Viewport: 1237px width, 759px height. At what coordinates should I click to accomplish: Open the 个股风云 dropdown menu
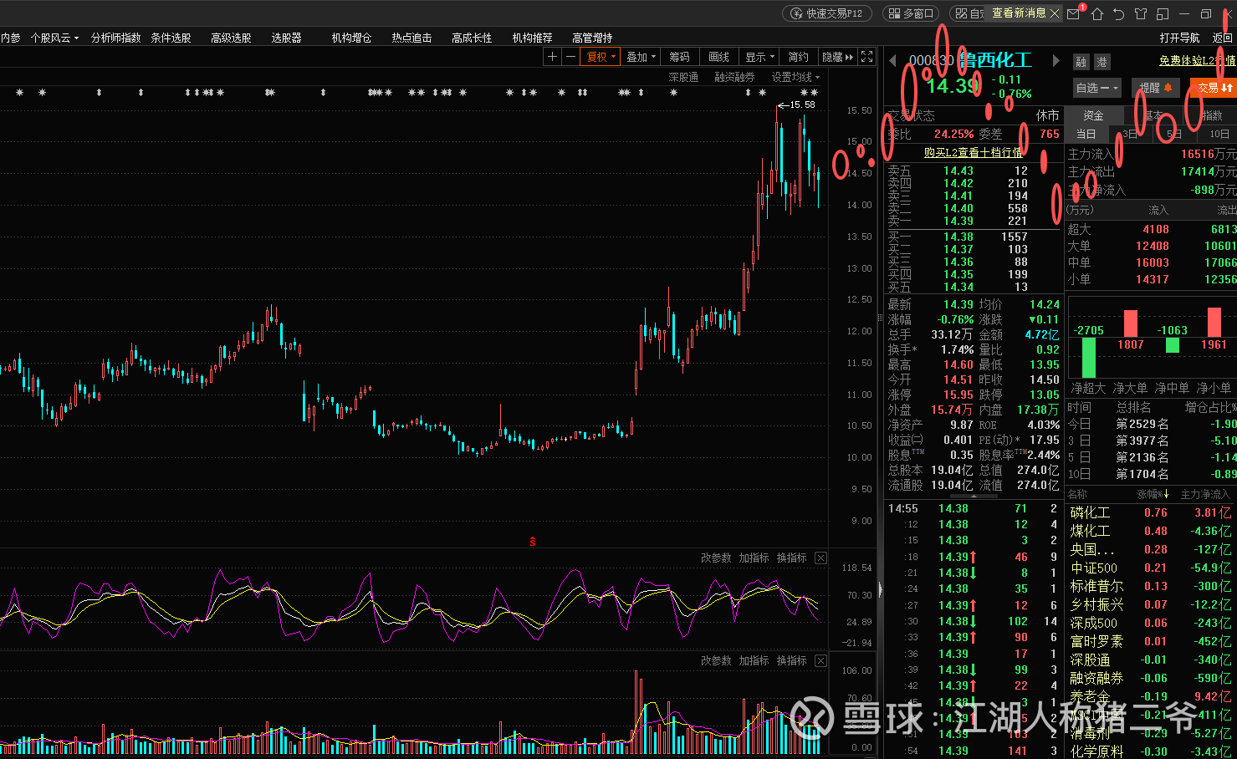[54, 38]
